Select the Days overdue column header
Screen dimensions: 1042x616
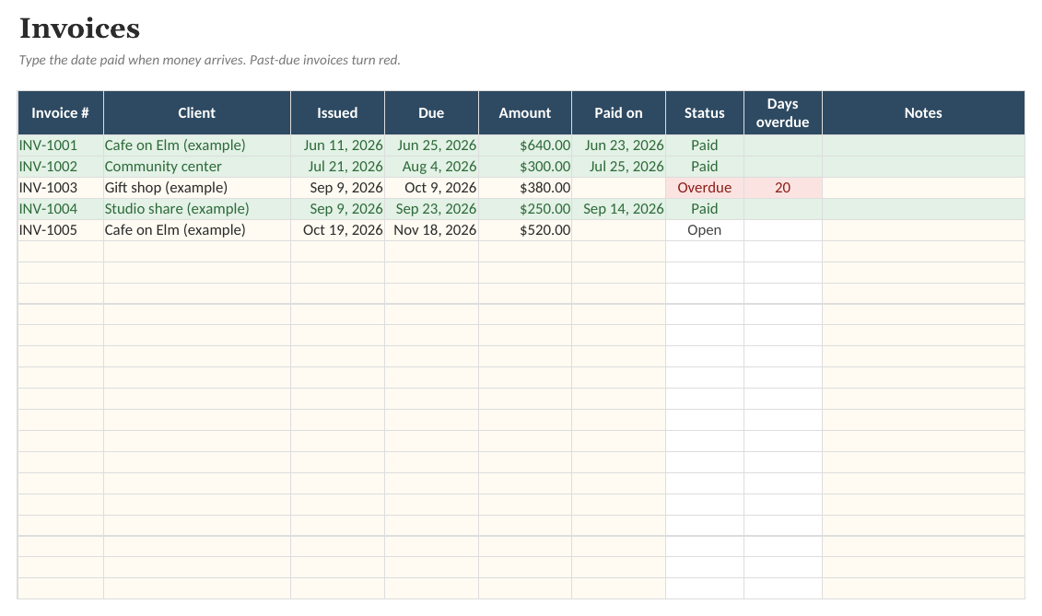point(783,113)
